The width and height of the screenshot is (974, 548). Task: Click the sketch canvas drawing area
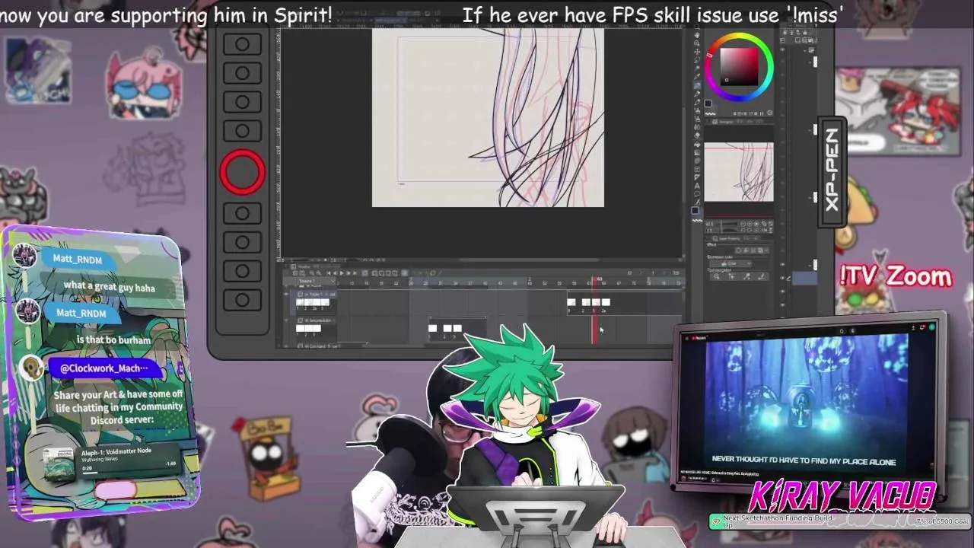click(488, 118)
